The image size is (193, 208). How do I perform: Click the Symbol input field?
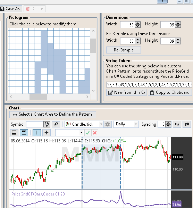35,124
